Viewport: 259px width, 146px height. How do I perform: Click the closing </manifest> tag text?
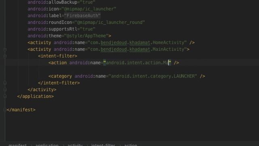tap(21, 110)
